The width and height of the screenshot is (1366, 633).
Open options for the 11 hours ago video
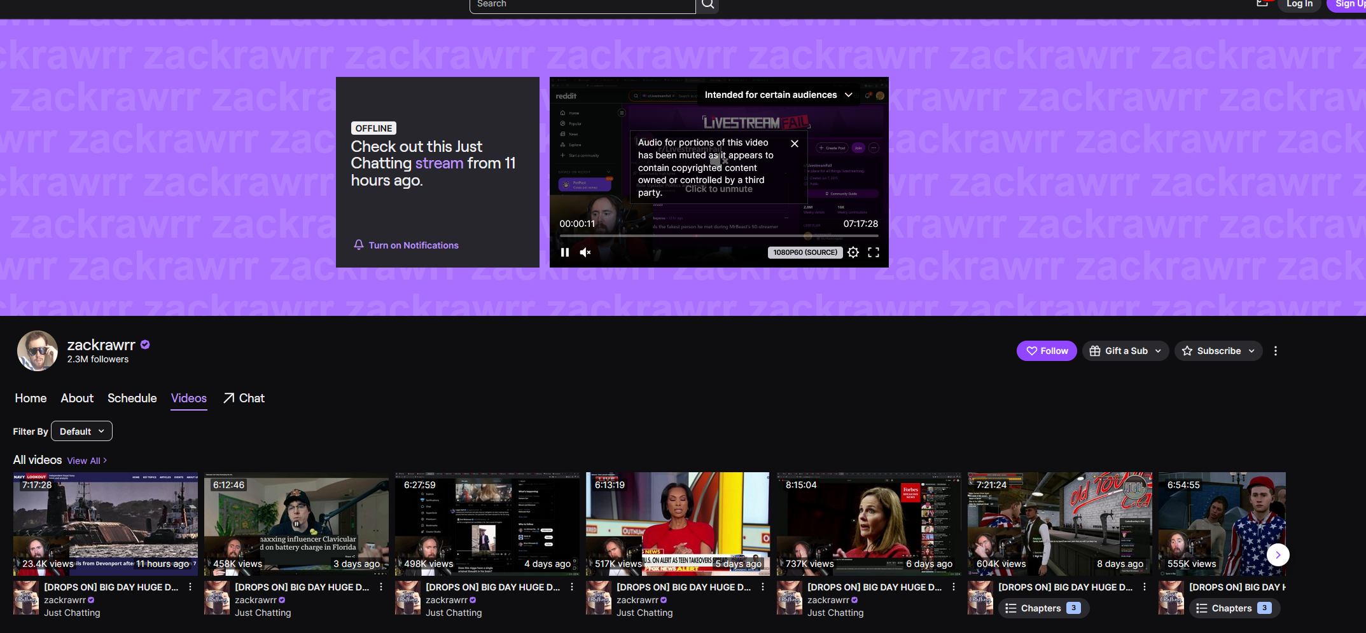[190, 587]
